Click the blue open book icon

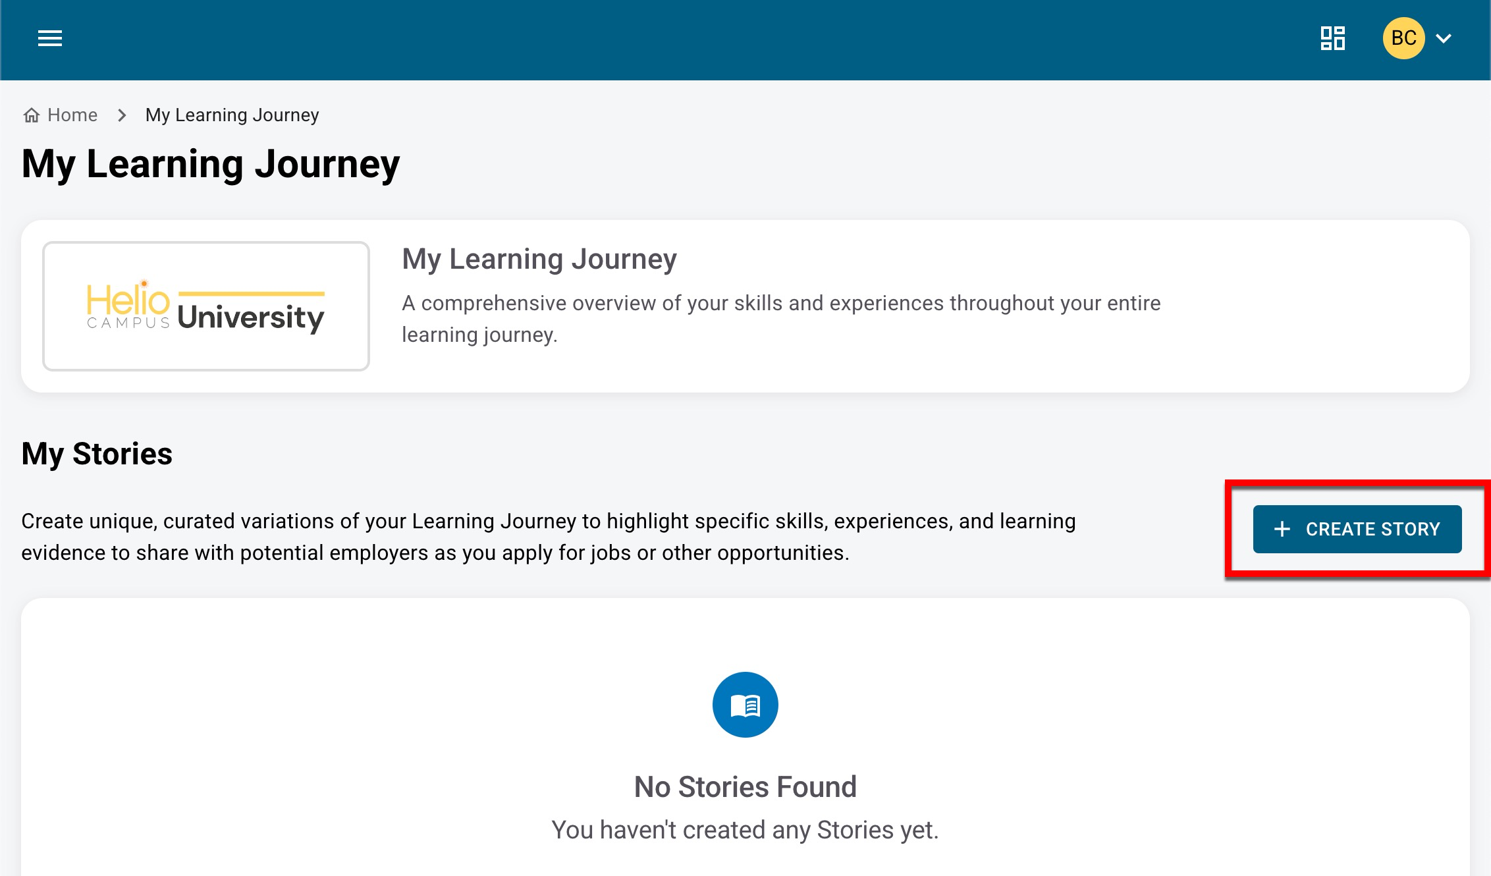coord(745,705)
